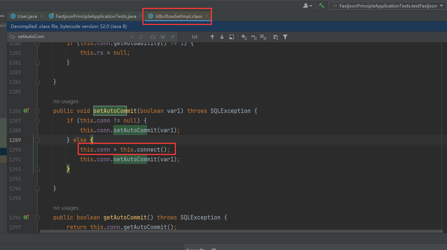Toggle Match Case (Cc) in search
Screen dimensions: 447x250
tap(153, 37)
